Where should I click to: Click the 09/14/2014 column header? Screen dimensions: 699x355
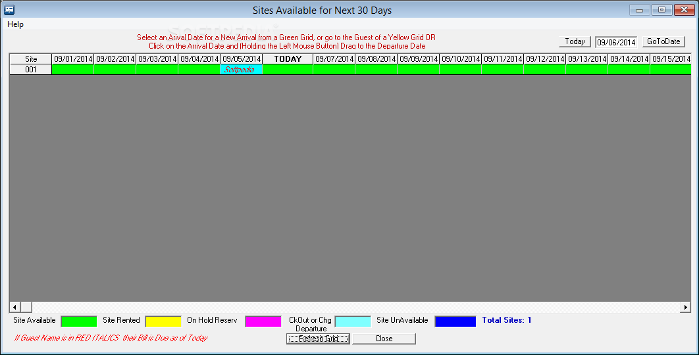629,59
